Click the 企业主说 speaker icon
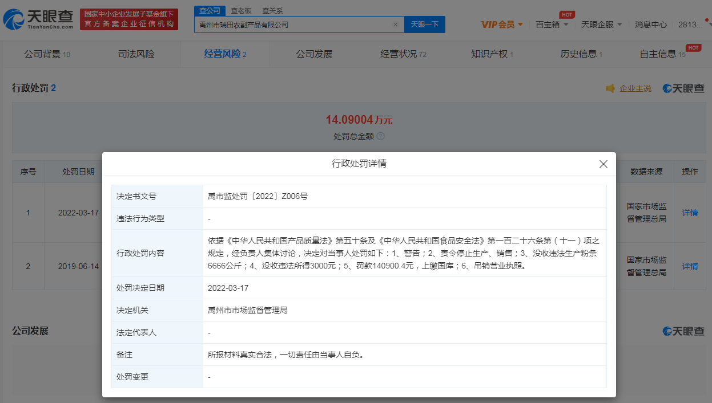The height and width of the screenshot is (403, 712). click(x=610, y=88)
